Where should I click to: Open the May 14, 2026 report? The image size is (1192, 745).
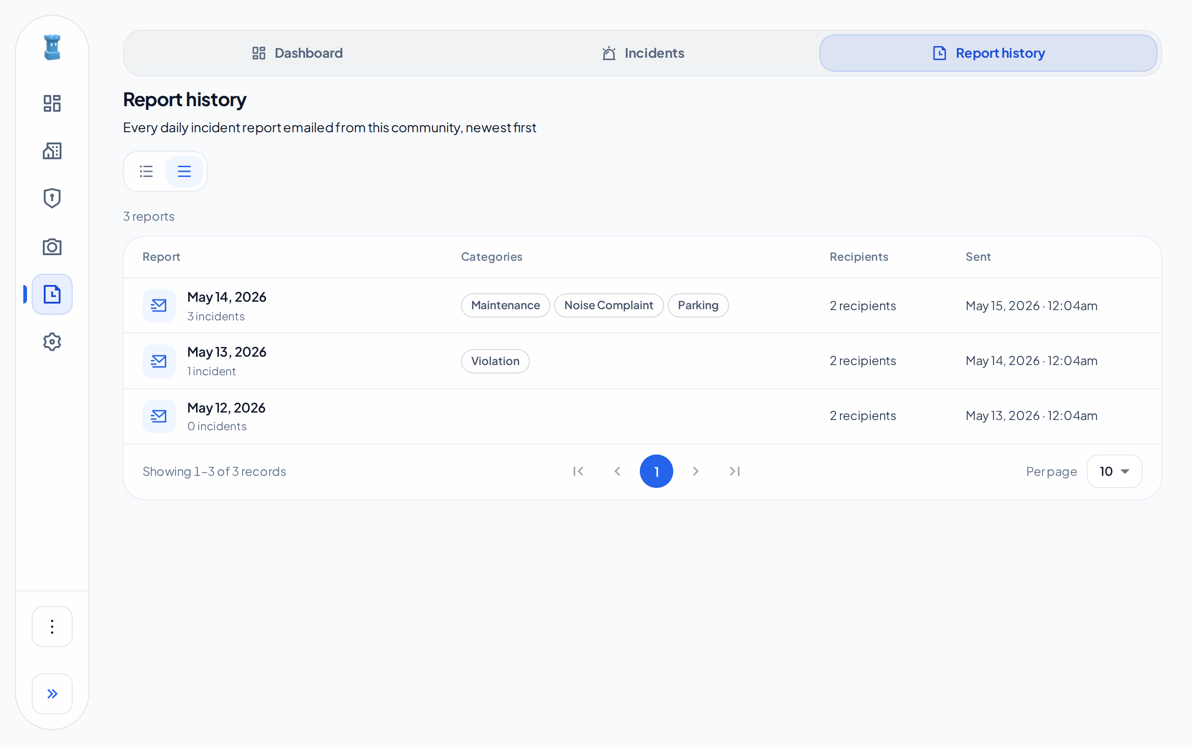click(x=642, y=305)
